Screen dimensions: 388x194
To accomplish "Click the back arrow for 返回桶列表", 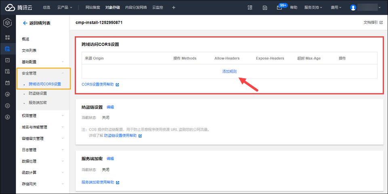I will point(25,23).
